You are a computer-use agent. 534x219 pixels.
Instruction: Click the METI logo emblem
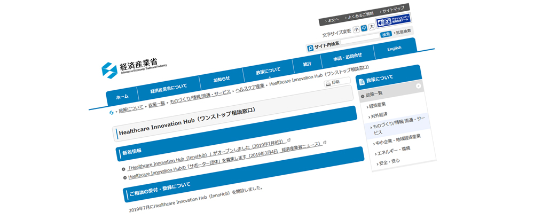110,70
